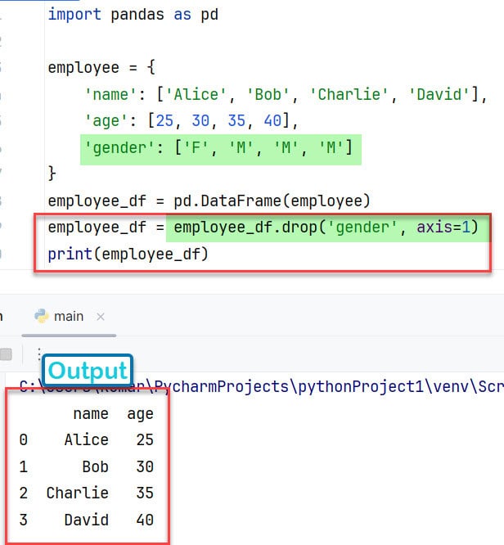Stop the running process with the square button
This screenshot has width=504, height=545.
tap(6, 354)
